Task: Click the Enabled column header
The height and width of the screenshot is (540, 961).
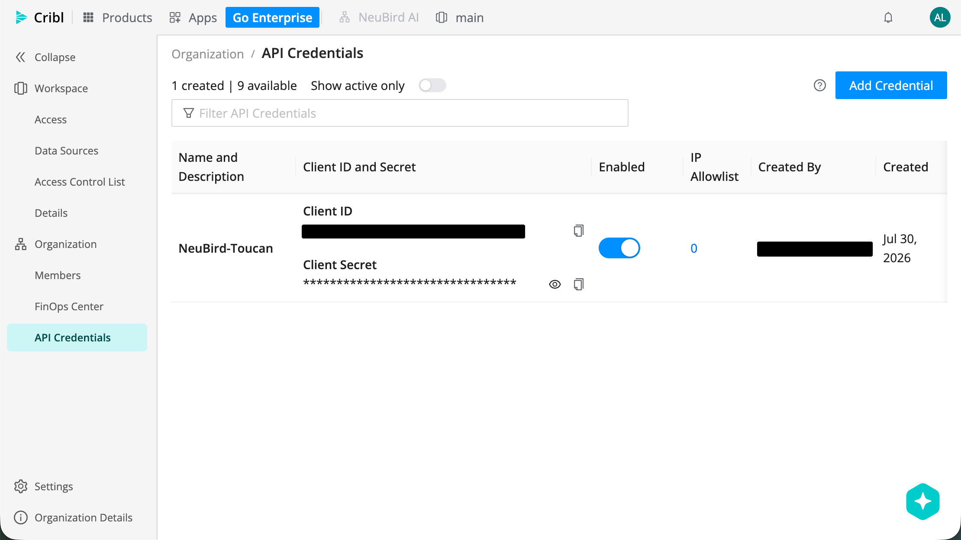Action: click(x=622, y=167)
